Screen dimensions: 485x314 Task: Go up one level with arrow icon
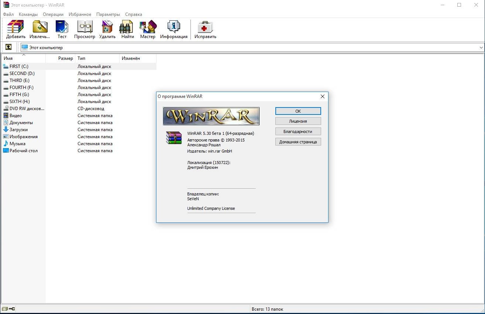8,47
